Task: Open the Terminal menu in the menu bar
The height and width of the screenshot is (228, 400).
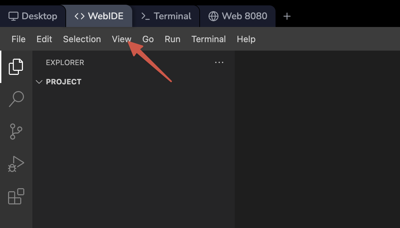Action: [x=208, y=39]
